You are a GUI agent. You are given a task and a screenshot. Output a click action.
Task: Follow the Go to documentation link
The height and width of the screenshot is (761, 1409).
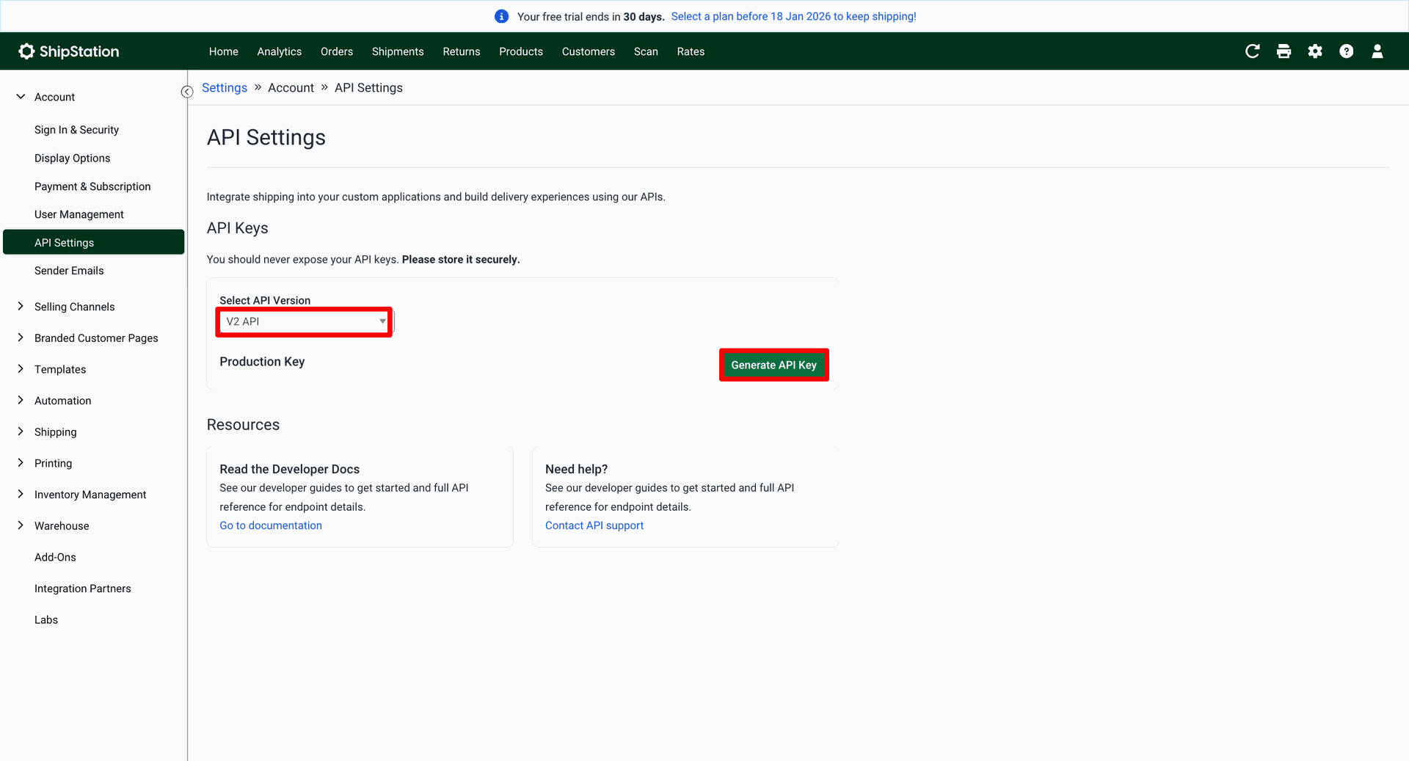271,525
